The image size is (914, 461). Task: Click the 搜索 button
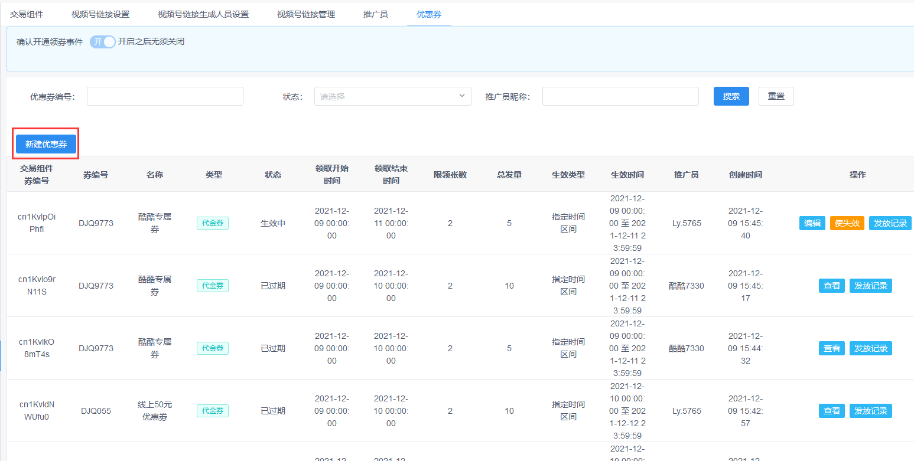(x=731, y=96)
